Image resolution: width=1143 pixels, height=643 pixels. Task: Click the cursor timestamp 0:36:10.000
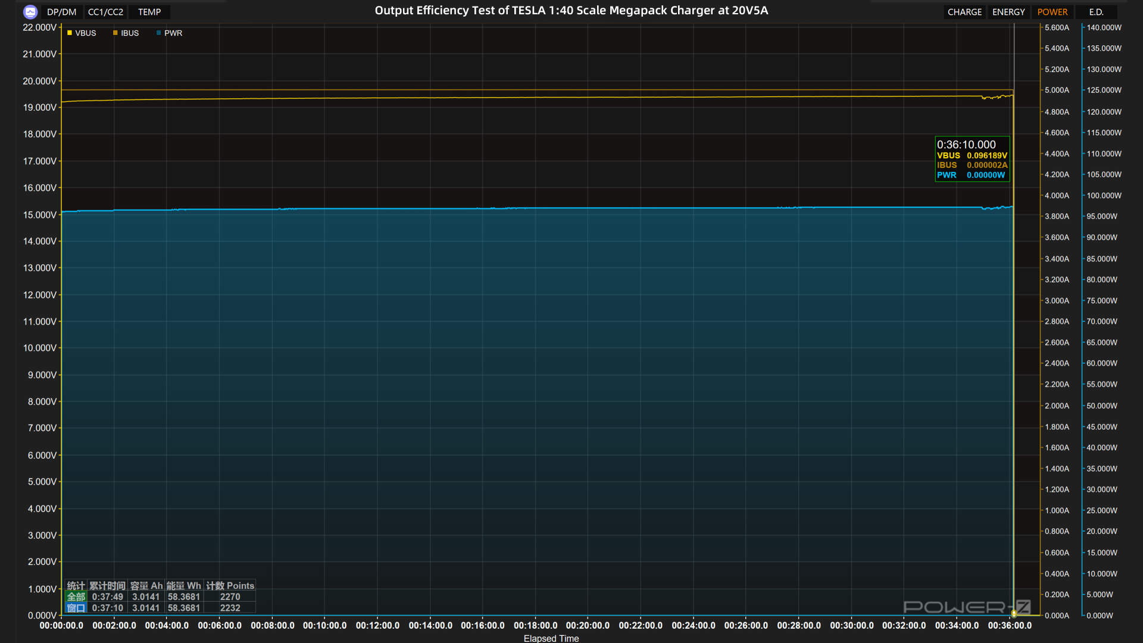[x=966, y=145]
